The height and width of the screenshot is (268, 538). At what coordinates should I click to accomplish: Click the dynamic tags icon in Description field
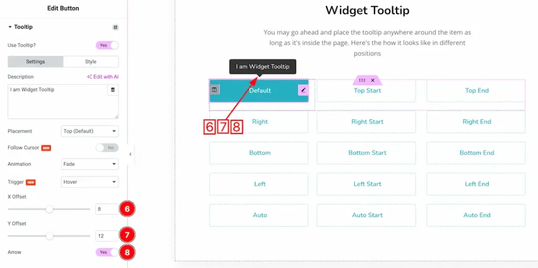pos(113,90)
